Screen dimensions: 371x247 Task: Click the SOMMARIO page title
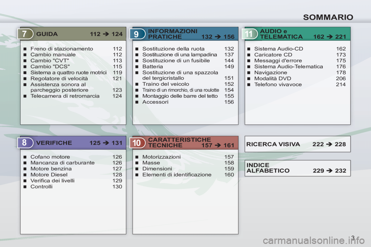pos(328,17)
